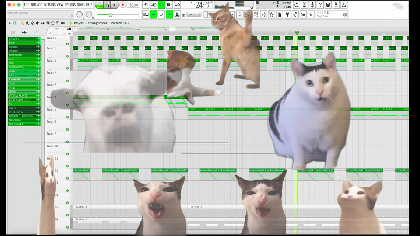Click the undo history icon

point(297,5)
